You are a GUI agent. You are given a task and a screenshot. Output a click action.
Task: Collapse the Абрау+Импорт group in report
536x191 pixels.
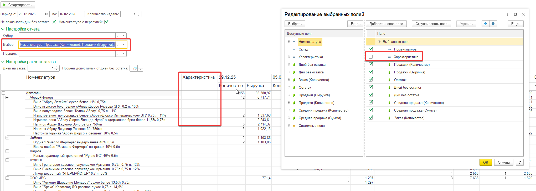click(7, 97)
